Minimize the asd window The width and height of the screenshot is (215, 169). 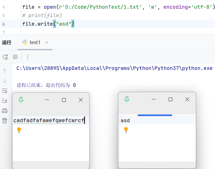click(x=154, y=99)
